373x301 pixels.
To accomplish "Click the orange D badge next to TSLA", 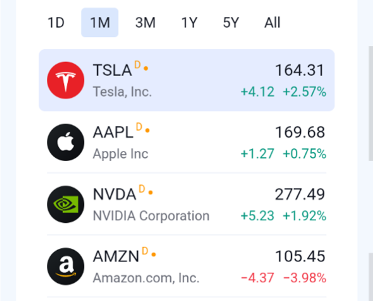I will click(x=138, y=65).
